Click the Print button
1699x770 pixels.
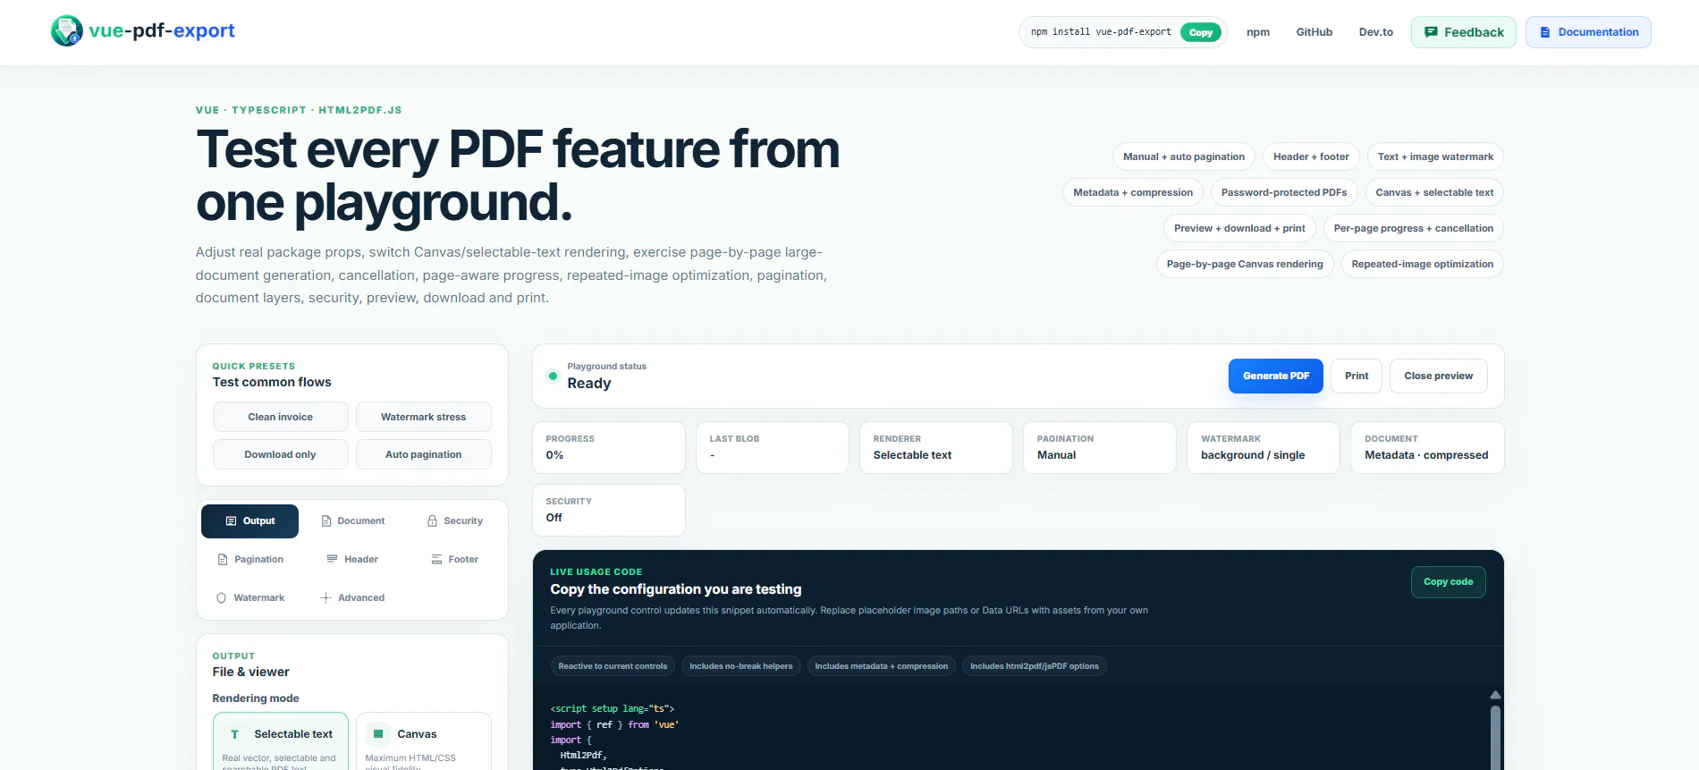tap(1357, 376)
